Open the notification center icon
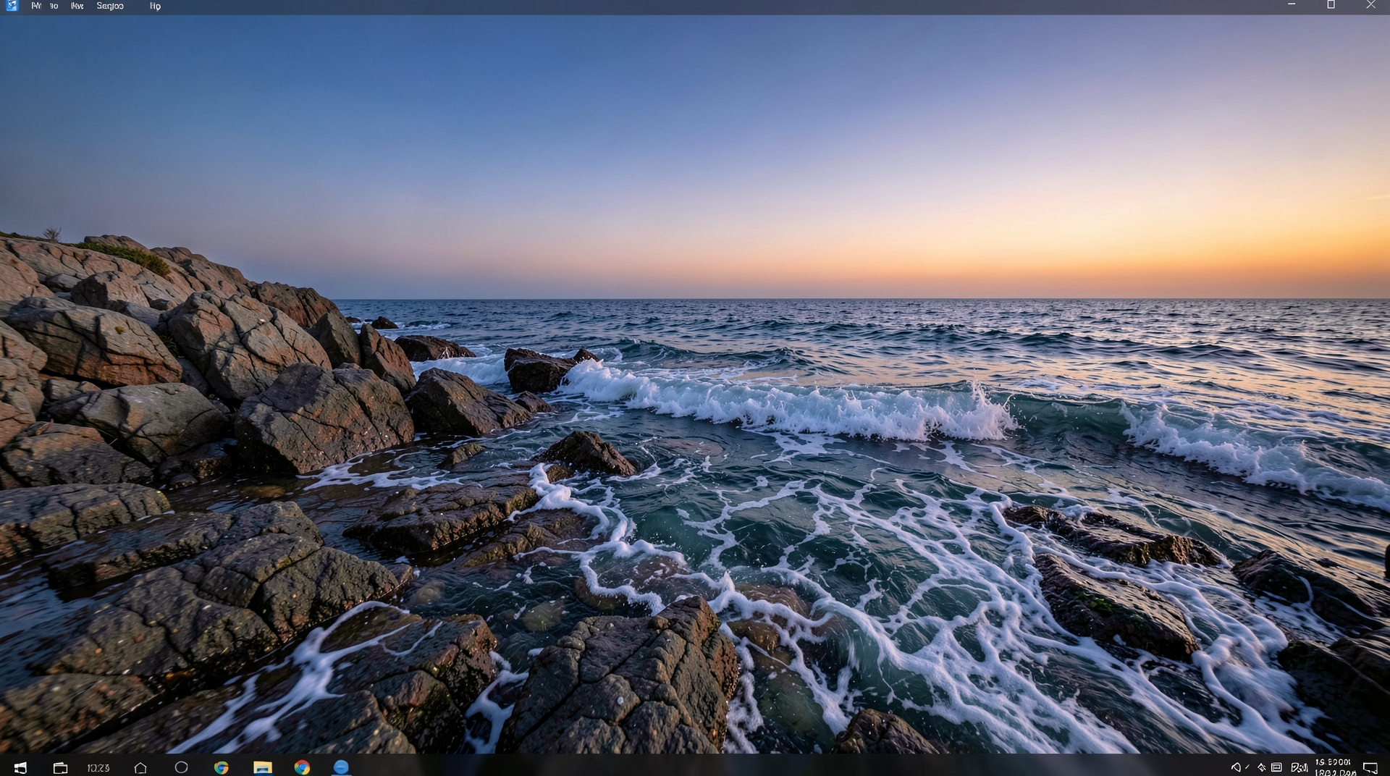This screenshot has height=776, width=1390. [1370, 768]
